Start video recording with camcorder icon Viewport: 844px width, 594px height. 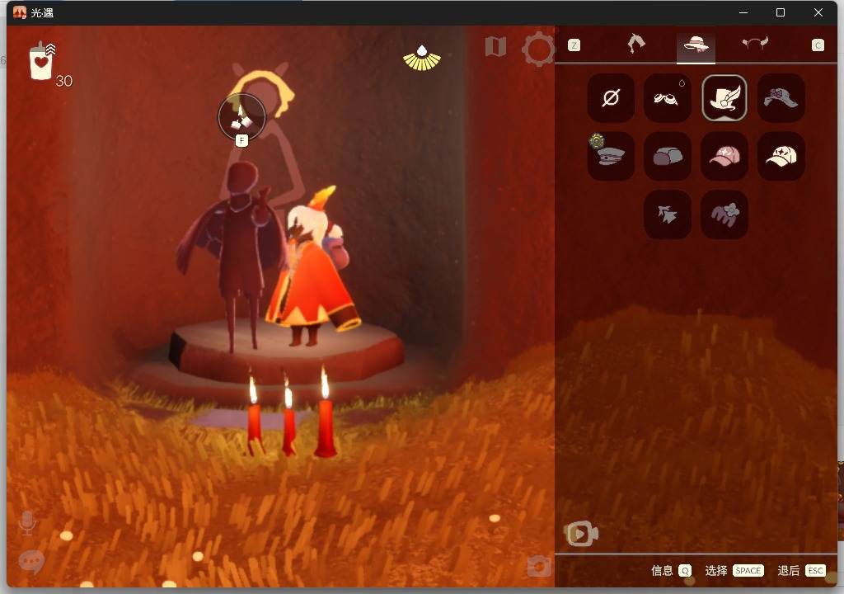(581, 534)
